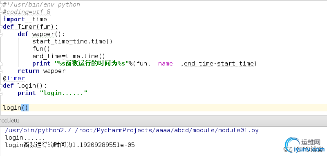This screenshot has width=327, height=156.
Task: Place cursor on 'import time' line
Action: tap(25, 19)
